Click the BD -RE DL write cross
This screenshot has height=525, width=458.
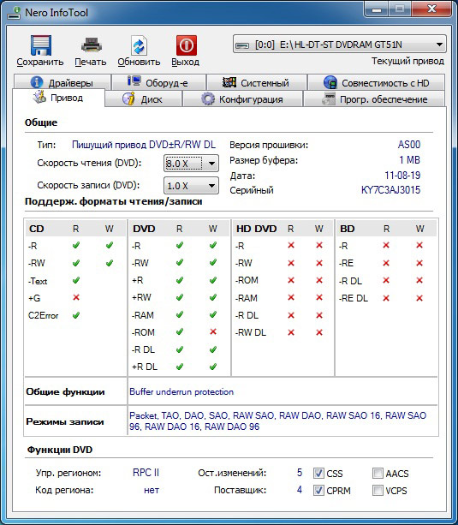pyautogui.click(x=419, y=298)
